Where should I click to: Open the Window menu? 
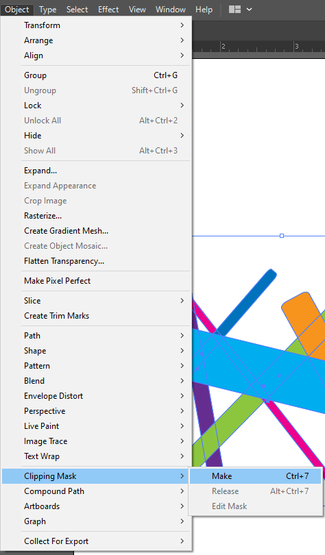pos(170,10)
